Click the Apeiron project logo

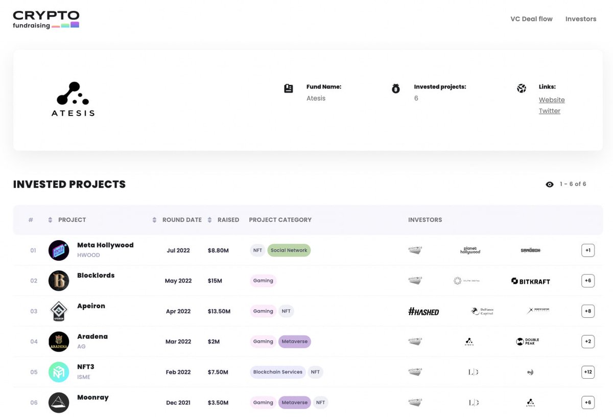[x=59, y=311]
